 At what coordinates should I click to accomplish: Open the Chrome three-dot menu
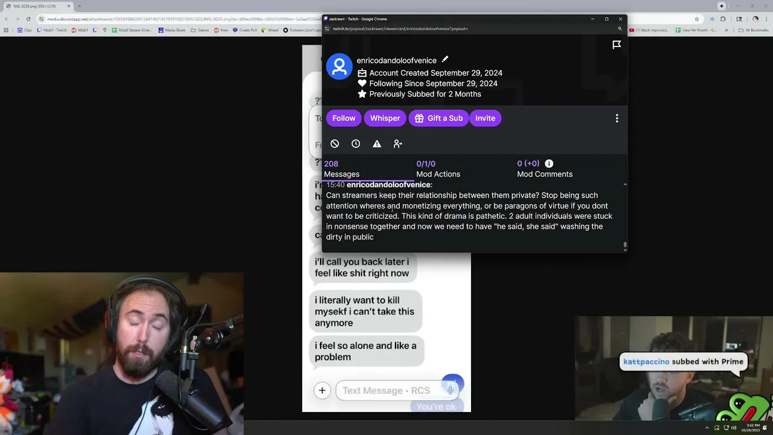coord(766,19)
